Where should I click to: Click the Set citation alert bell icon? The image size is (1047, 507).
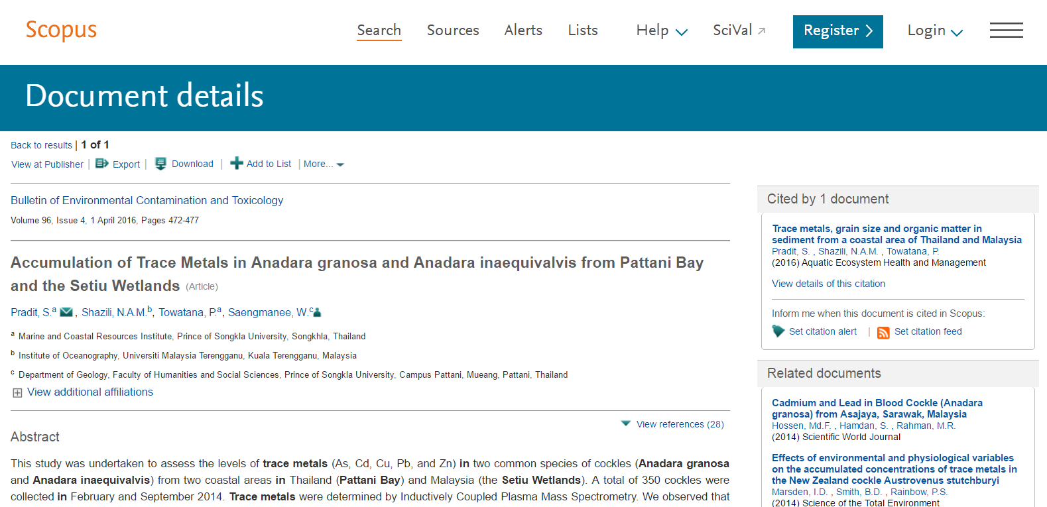pos(778,331)
